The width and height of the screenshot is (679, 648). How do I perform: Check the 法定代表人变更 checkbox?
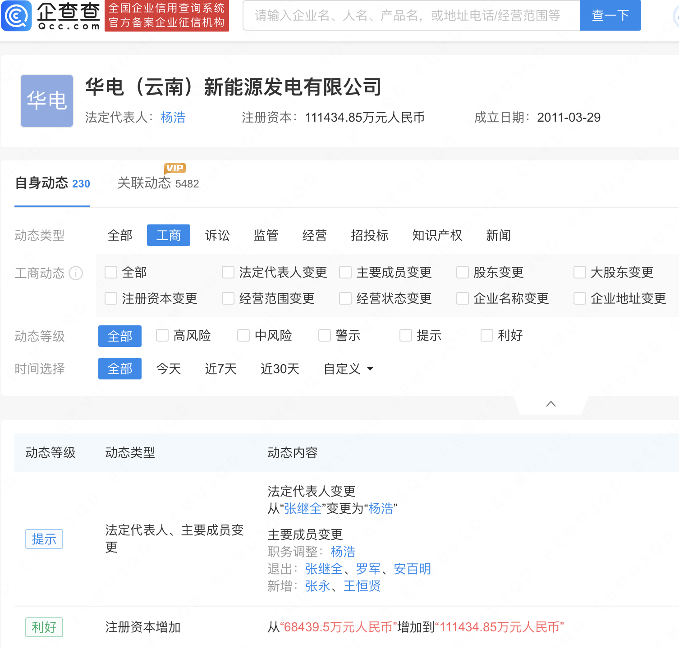(228, 272)
